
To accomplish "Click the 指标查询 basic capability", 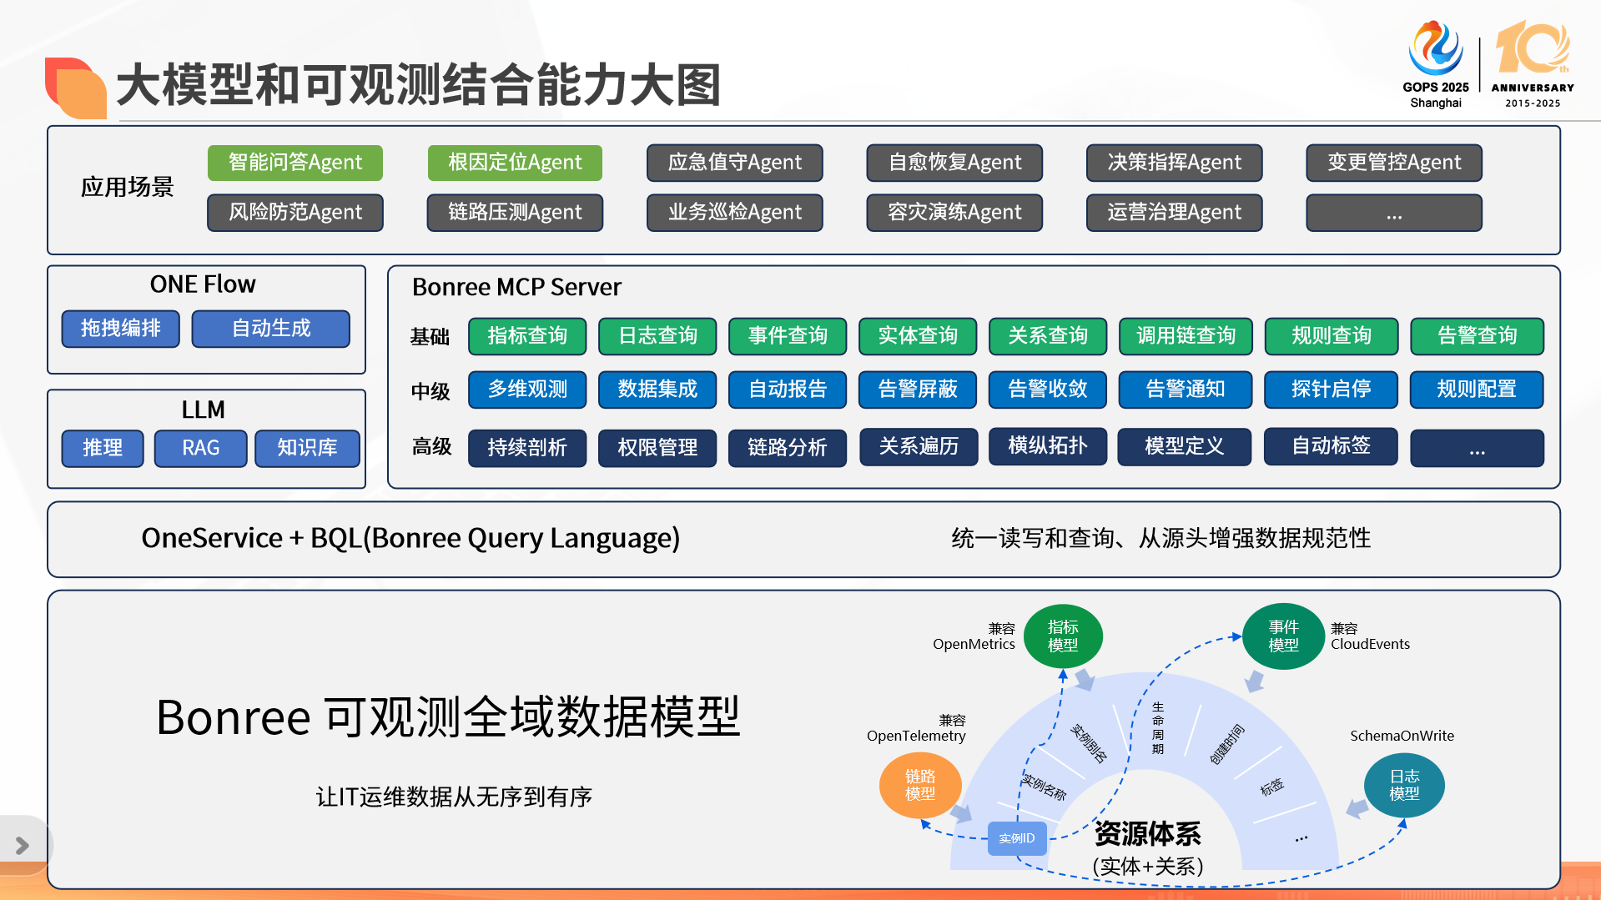I will (527, 336).
